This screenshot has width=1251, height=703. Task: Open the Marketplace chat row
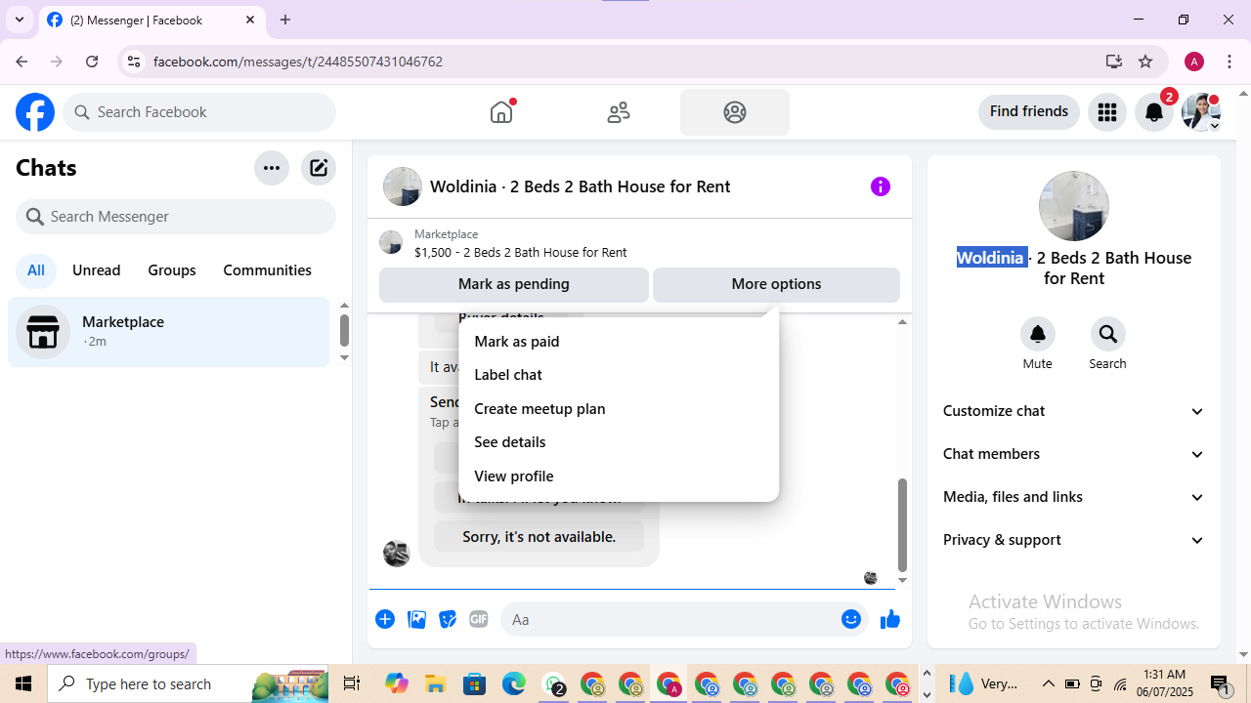click(x=169, y=332)
